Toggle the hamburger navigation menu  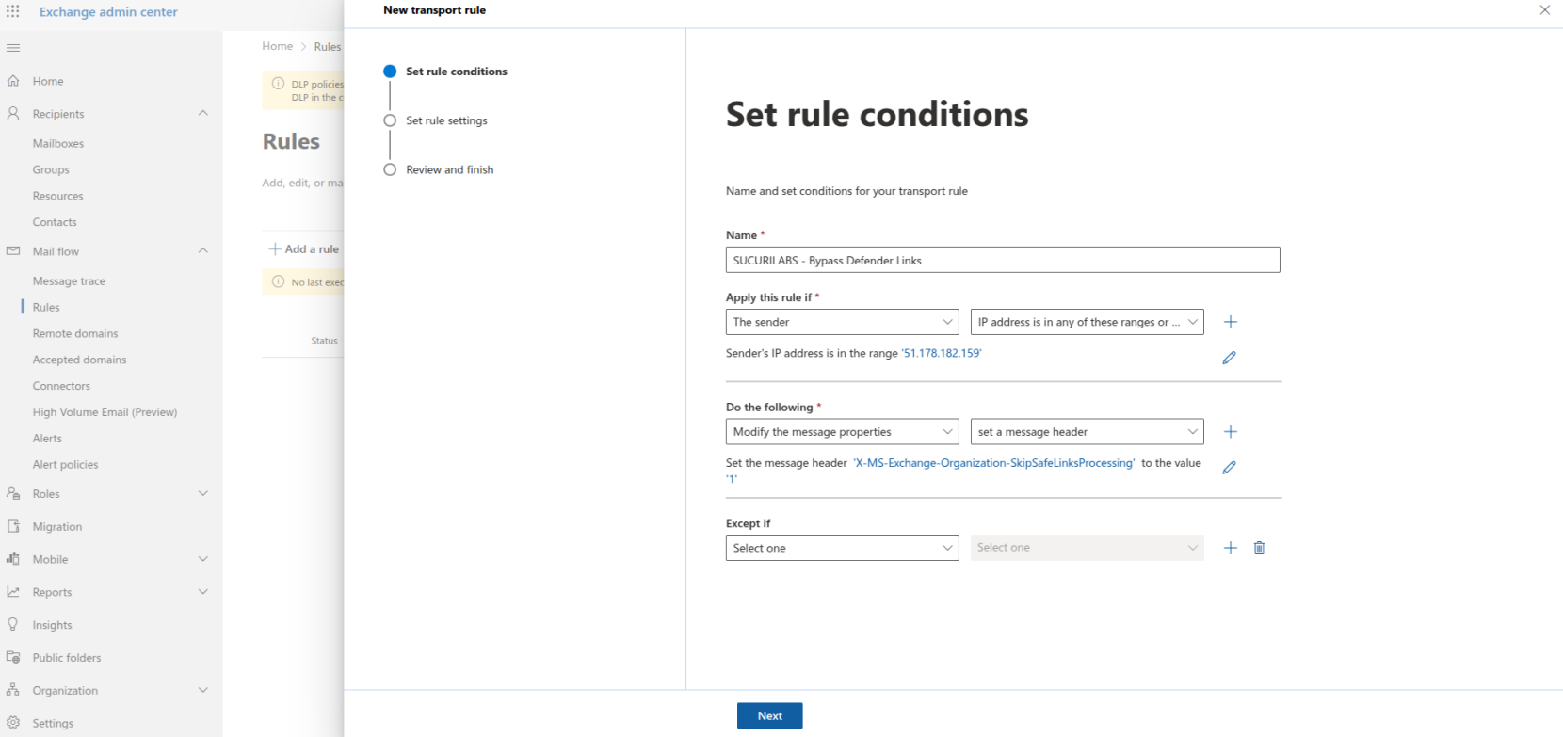13,47
